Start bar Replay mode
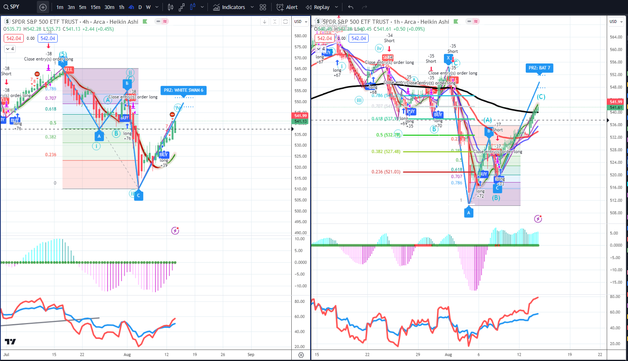 (318, 7)
